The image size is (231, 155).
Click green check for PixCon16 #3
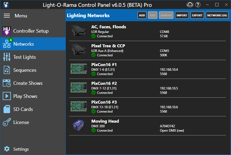(x=93, y=111)
